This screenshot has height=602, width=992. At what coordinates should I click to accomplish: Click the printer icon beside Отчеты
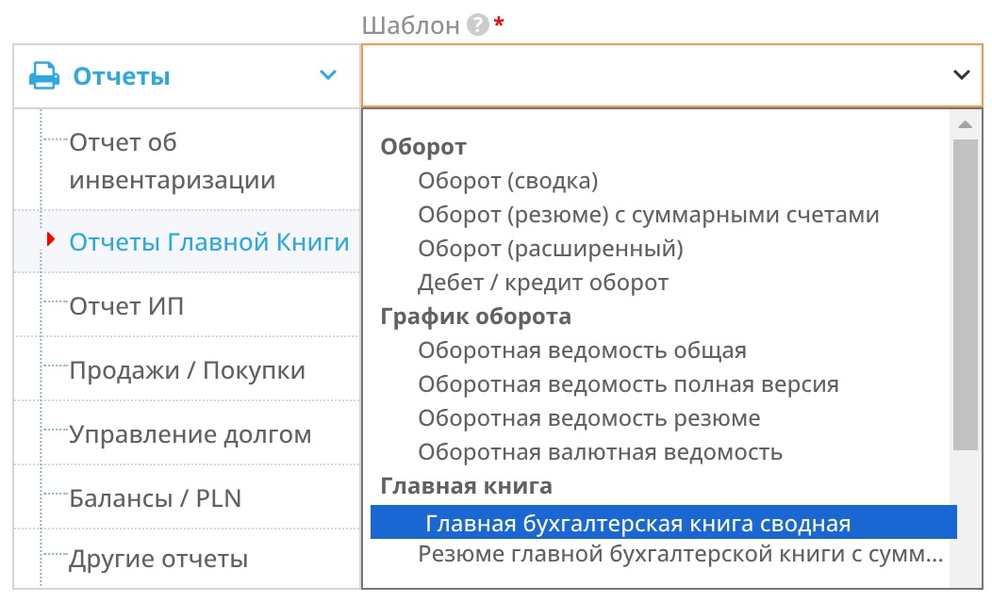(x=44, y=76)
